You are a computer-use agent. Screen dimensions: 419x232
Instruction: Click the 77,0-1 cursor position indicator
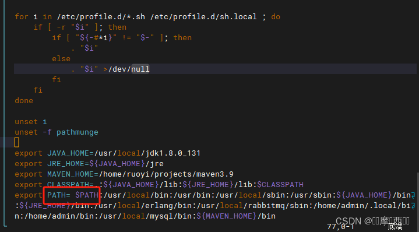click(340, 227)
